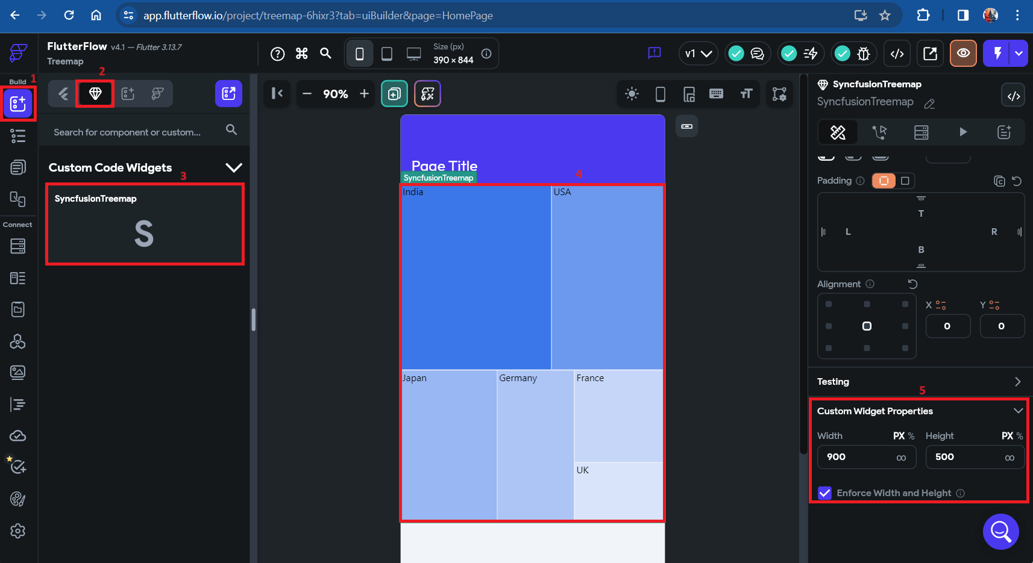Image resolution: width=1033 pixels, height=563 pixels.
Task: Select the desktop device size
Action: (414, 54)
